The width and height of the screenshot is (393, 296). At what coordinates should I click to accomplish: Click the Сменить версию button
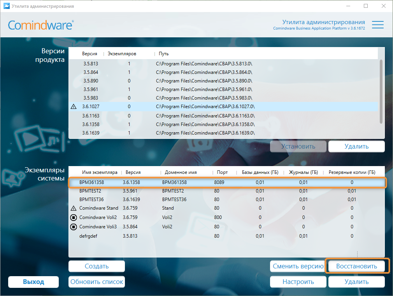point(298,266)
